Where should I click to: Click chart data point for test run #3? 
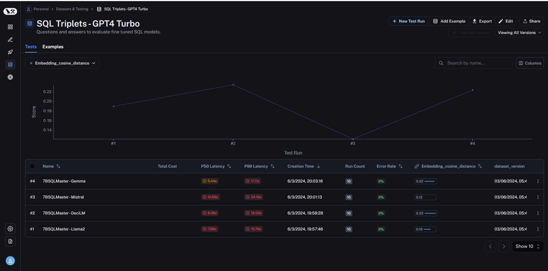pyautogui.click(x=353, y=139)
